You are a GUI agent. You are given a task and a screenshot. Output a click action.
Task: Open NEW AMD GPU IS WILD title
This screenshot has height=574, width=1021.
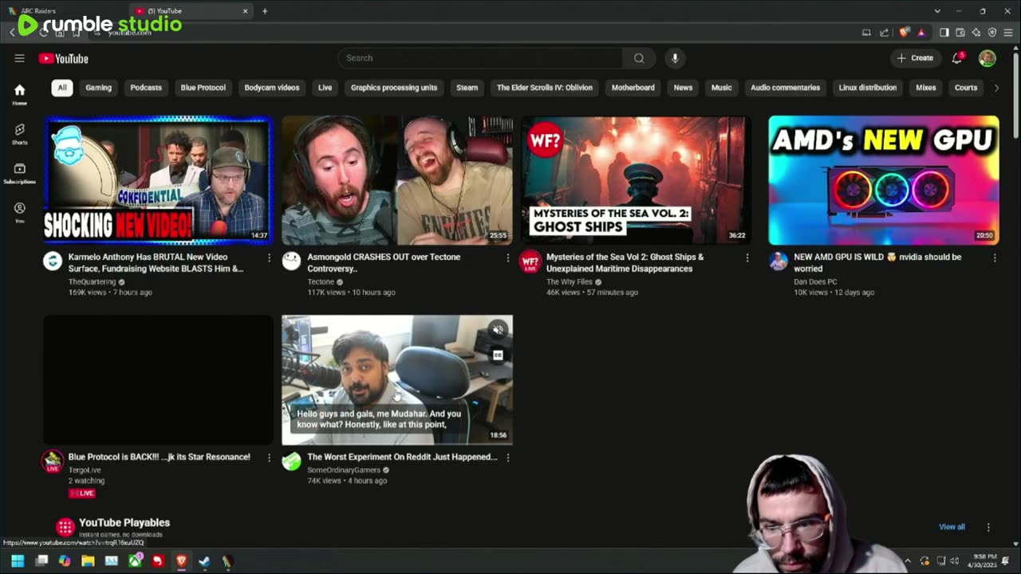[877, 262]
